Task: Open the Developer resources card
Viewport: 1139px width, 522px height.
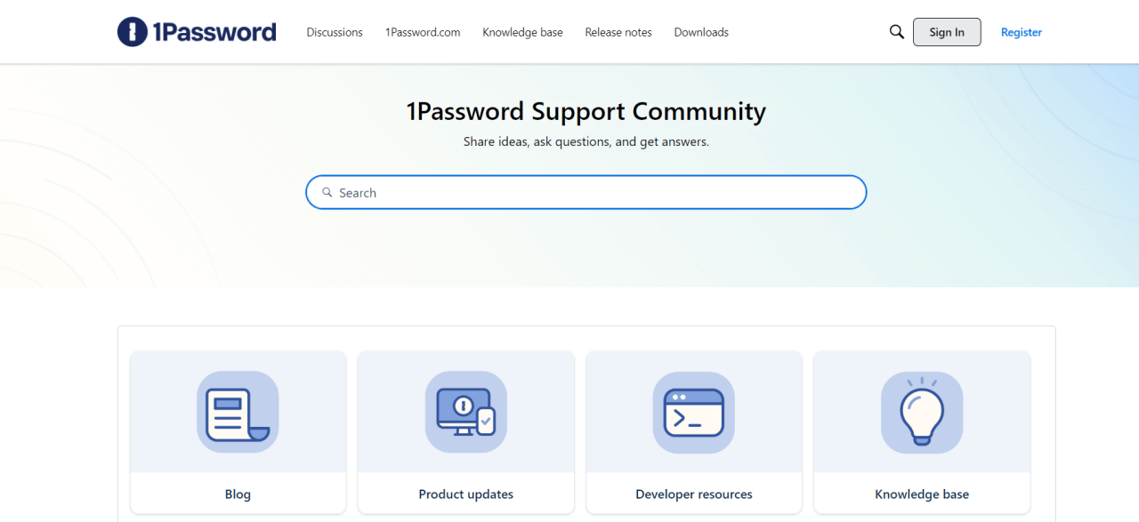Action: pyautogui.click(x=693, y=433)
